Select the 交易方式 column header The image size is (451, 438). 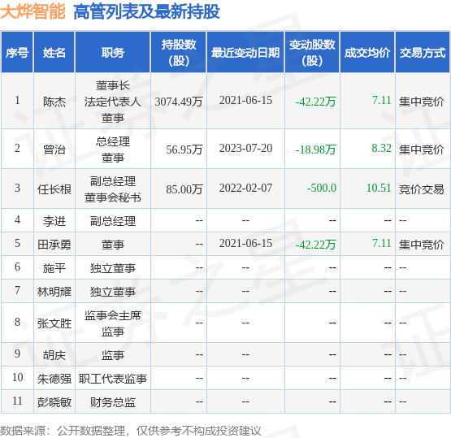pos(423,53)
